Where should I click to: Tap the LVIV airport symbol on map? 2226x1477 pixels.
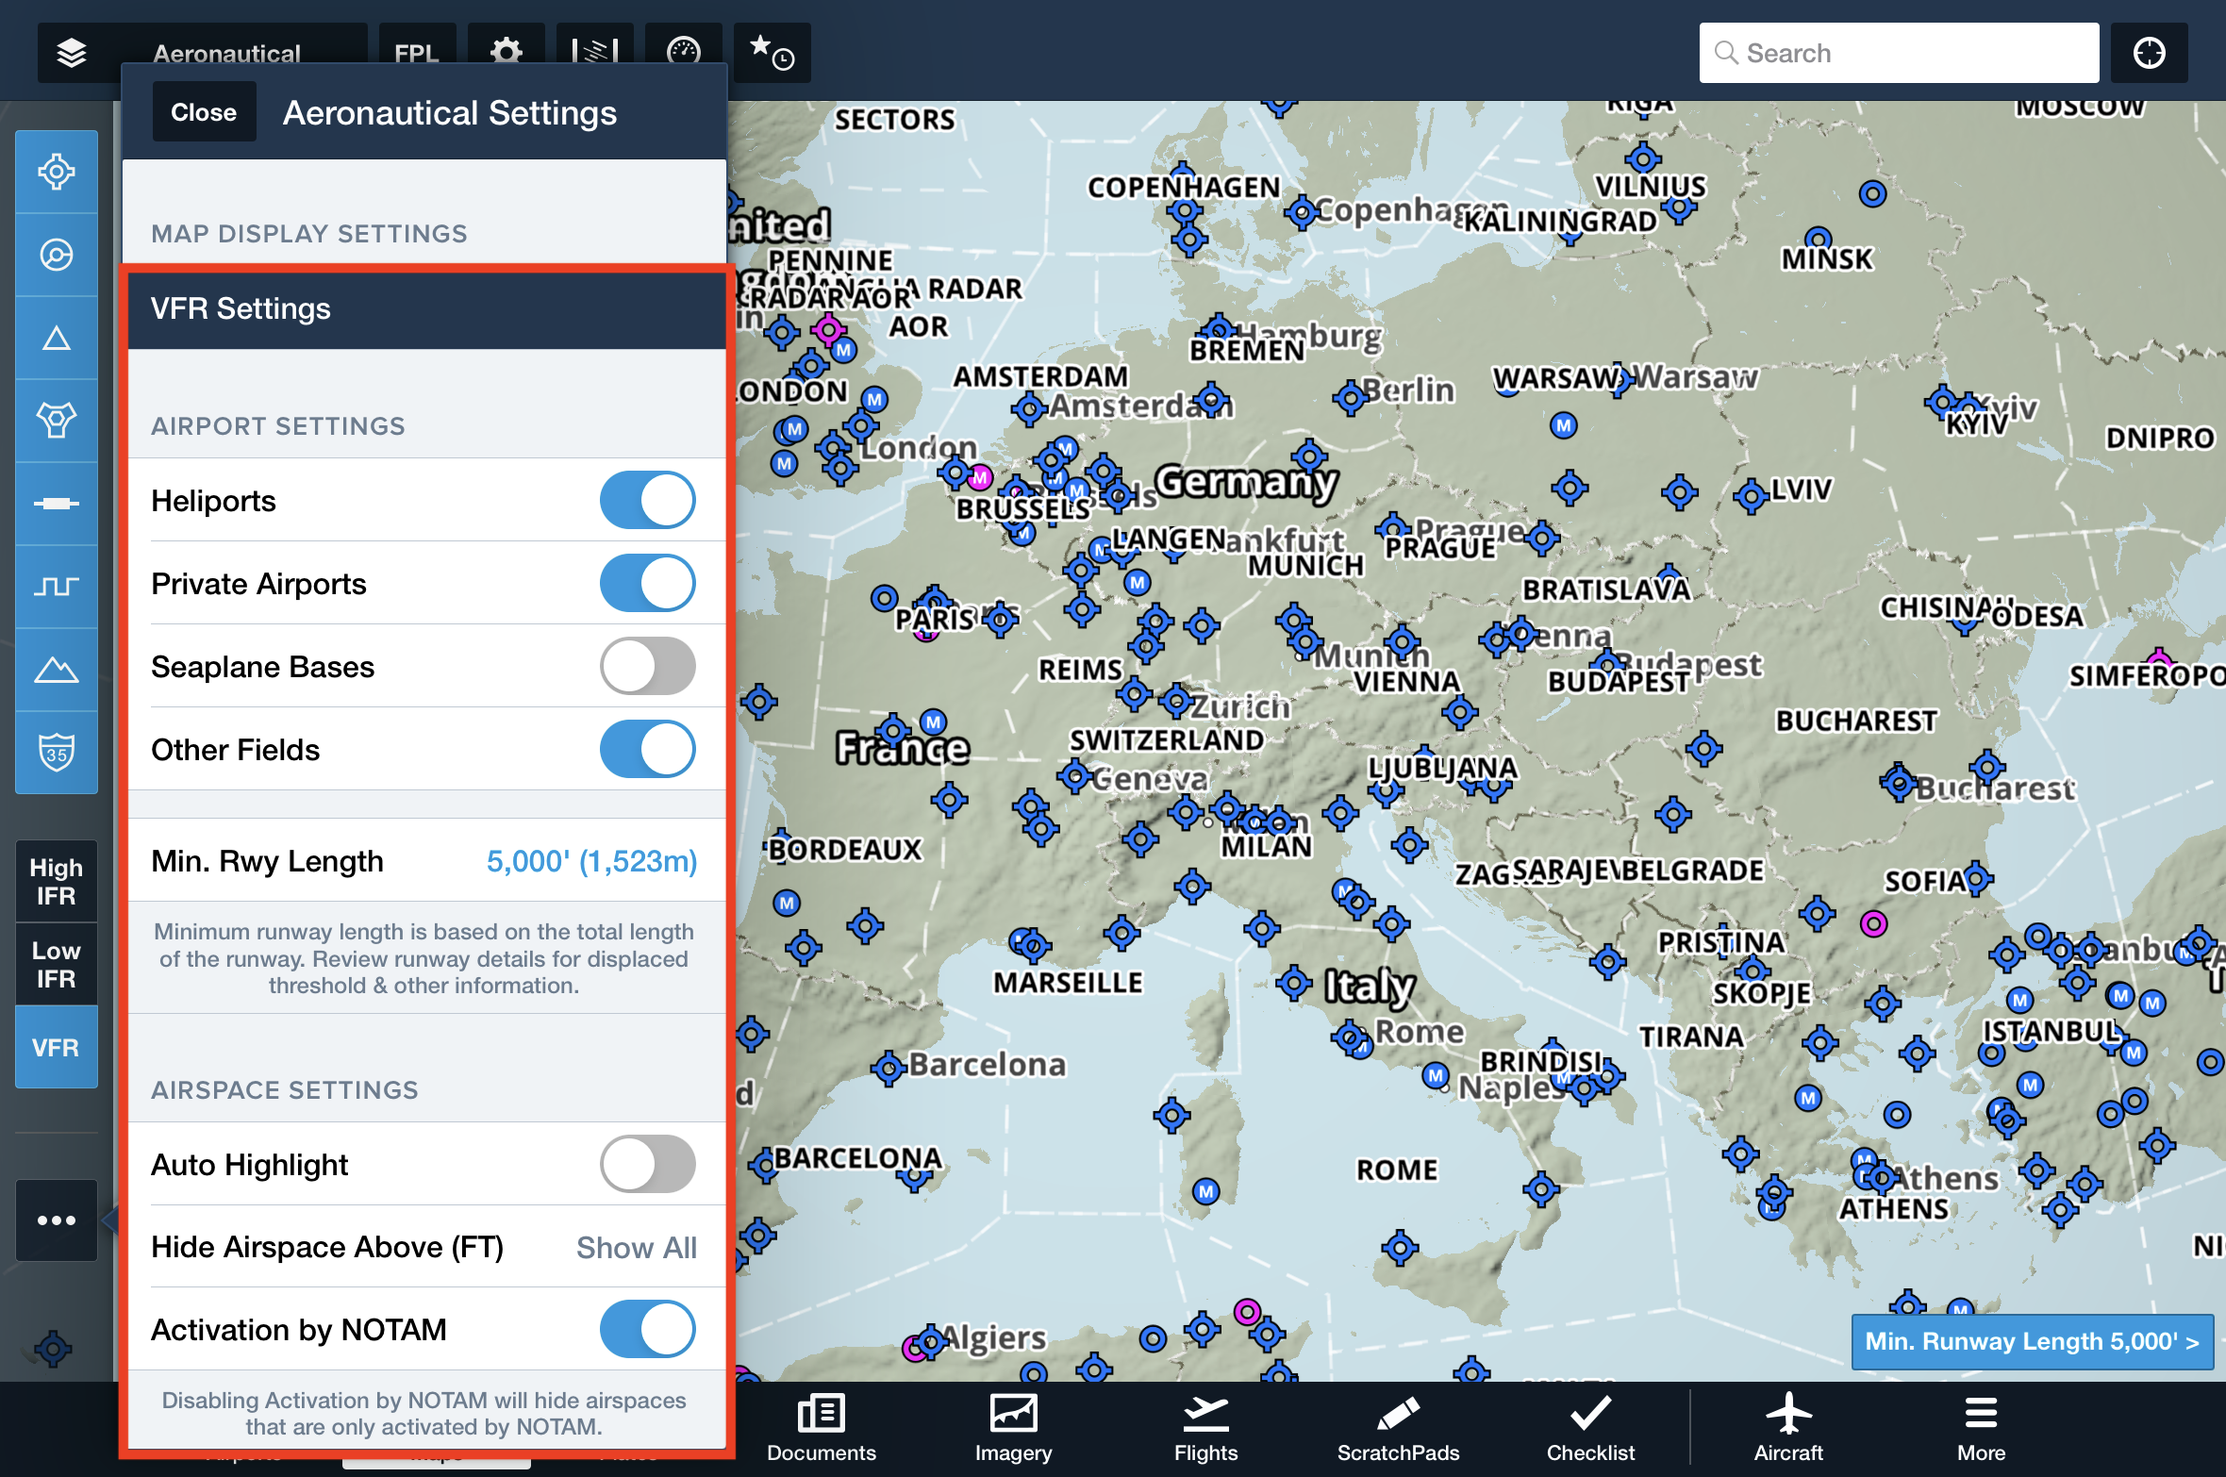pyautogui.click(x=1752, y=495)
